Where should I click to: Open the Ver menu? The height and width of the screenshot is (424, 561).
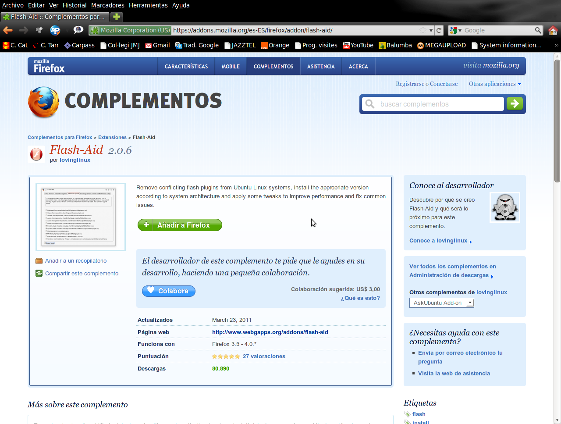pos(53,5)
